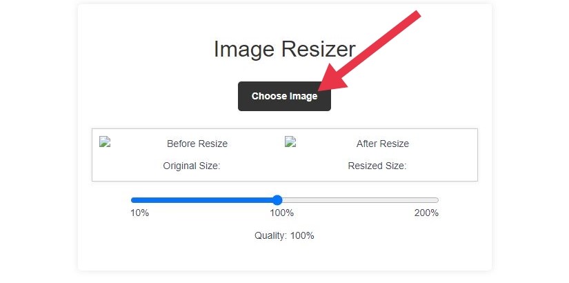Viewport: 569px width, 283px height.
Task: Click the broken Before Resize image icon
Action: (x=105, y=141)
